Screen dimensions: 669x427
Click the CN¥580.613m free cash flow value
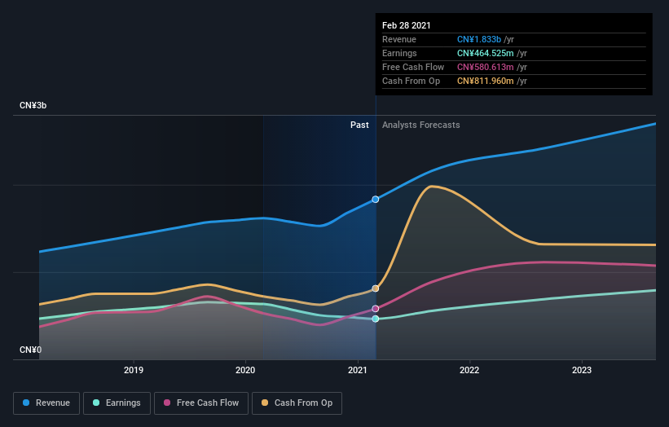(485, 67)
